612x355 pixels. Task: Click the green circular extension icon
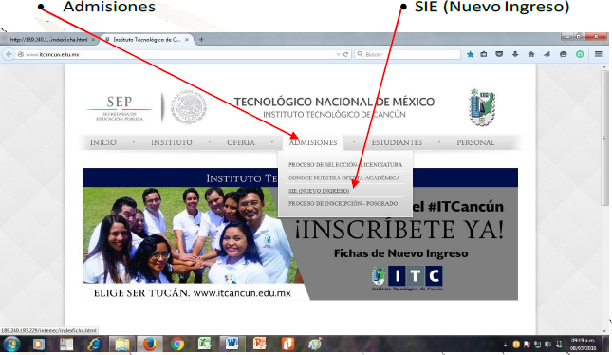(580, 54)
